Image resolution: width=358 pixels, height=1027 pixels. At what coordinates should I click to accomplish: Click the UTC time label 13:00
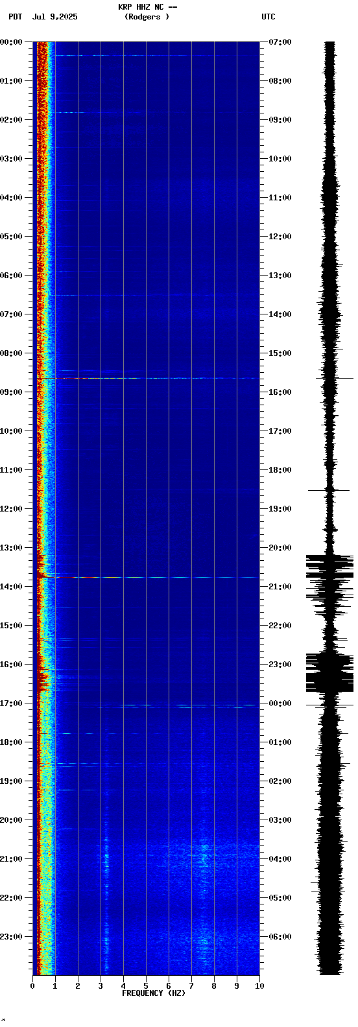click(x=280, y=276)
